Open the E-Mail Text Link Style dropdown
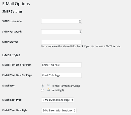 click(59, 110)
